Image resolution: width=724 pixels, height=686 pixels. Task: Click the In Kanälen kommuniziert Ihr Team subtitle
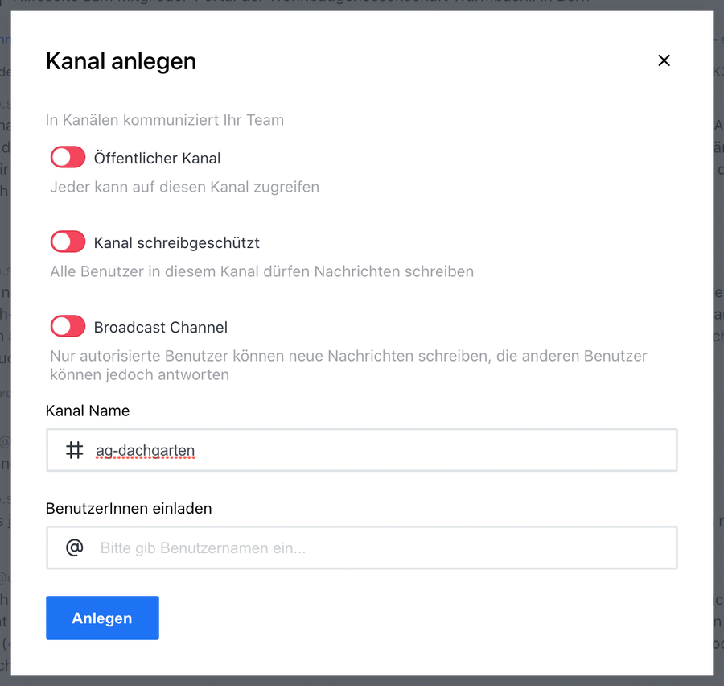tap(165, 121)
